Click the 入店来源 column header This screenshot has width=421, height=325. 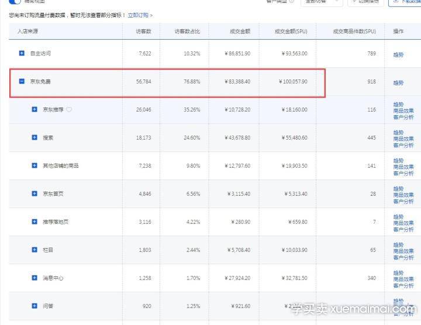coord(27,31)
